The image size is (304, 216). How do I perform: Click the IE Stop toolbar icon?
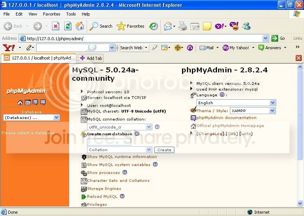pyautogui.click(x=55, y=26)
